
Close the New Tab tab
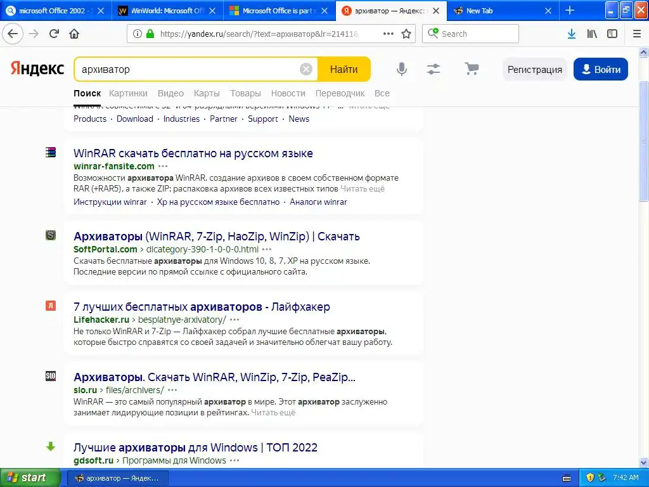[548, 11]
